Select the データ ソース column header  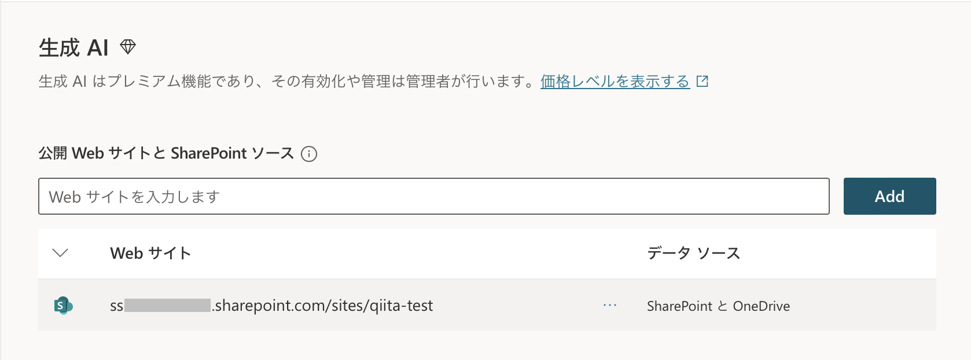point(694,253)
